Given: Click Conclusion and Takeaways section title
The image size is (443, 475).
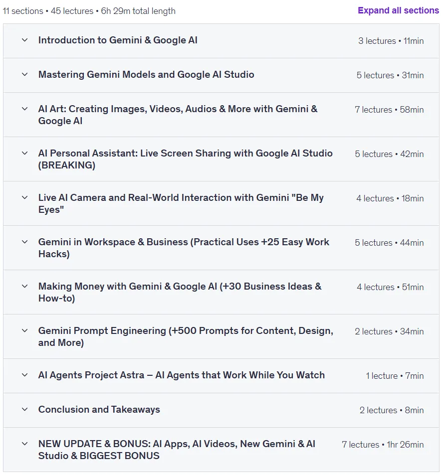Looking at the screenshot, I should (99, 410).
